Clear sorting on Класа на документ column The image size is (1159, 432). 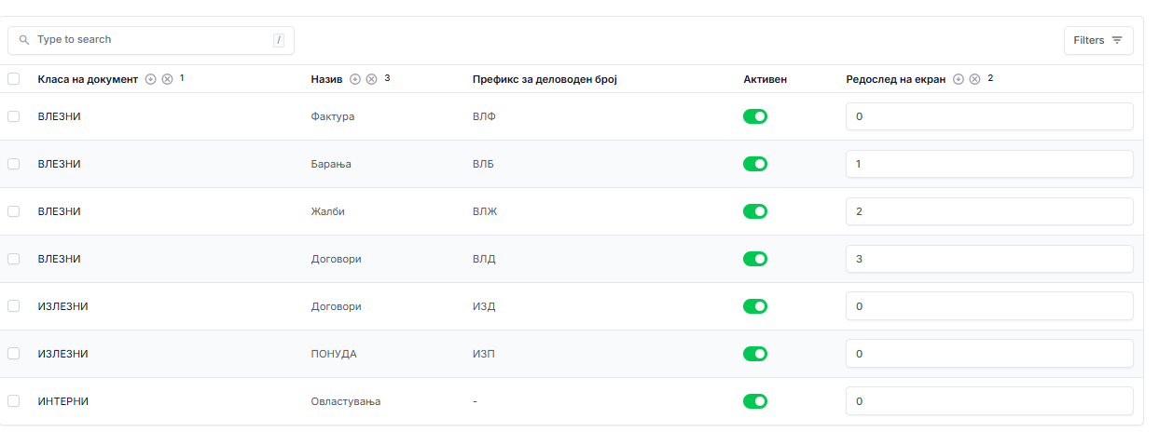[x=167, y=79]
